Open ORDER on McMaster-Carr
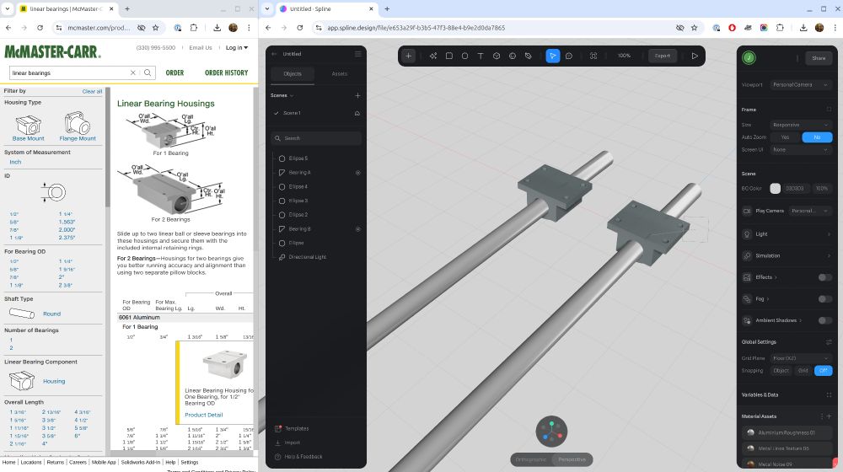 175,72
